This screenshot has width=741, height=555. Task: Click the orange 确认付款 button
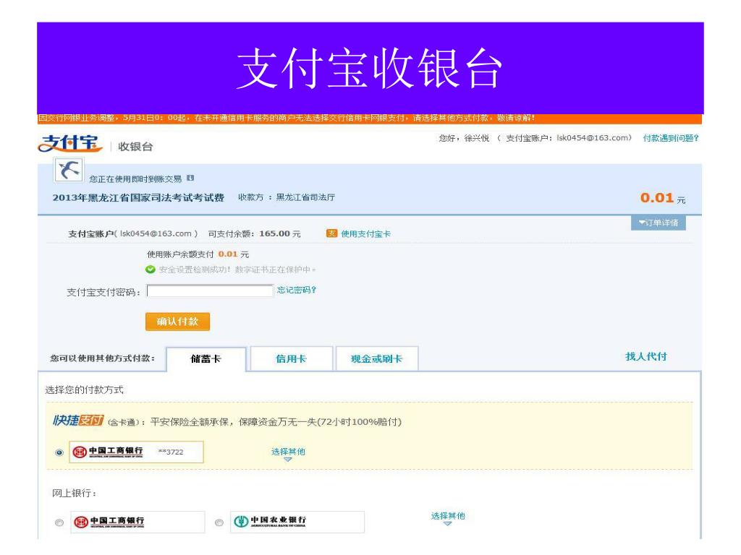[x=177, y=322]
